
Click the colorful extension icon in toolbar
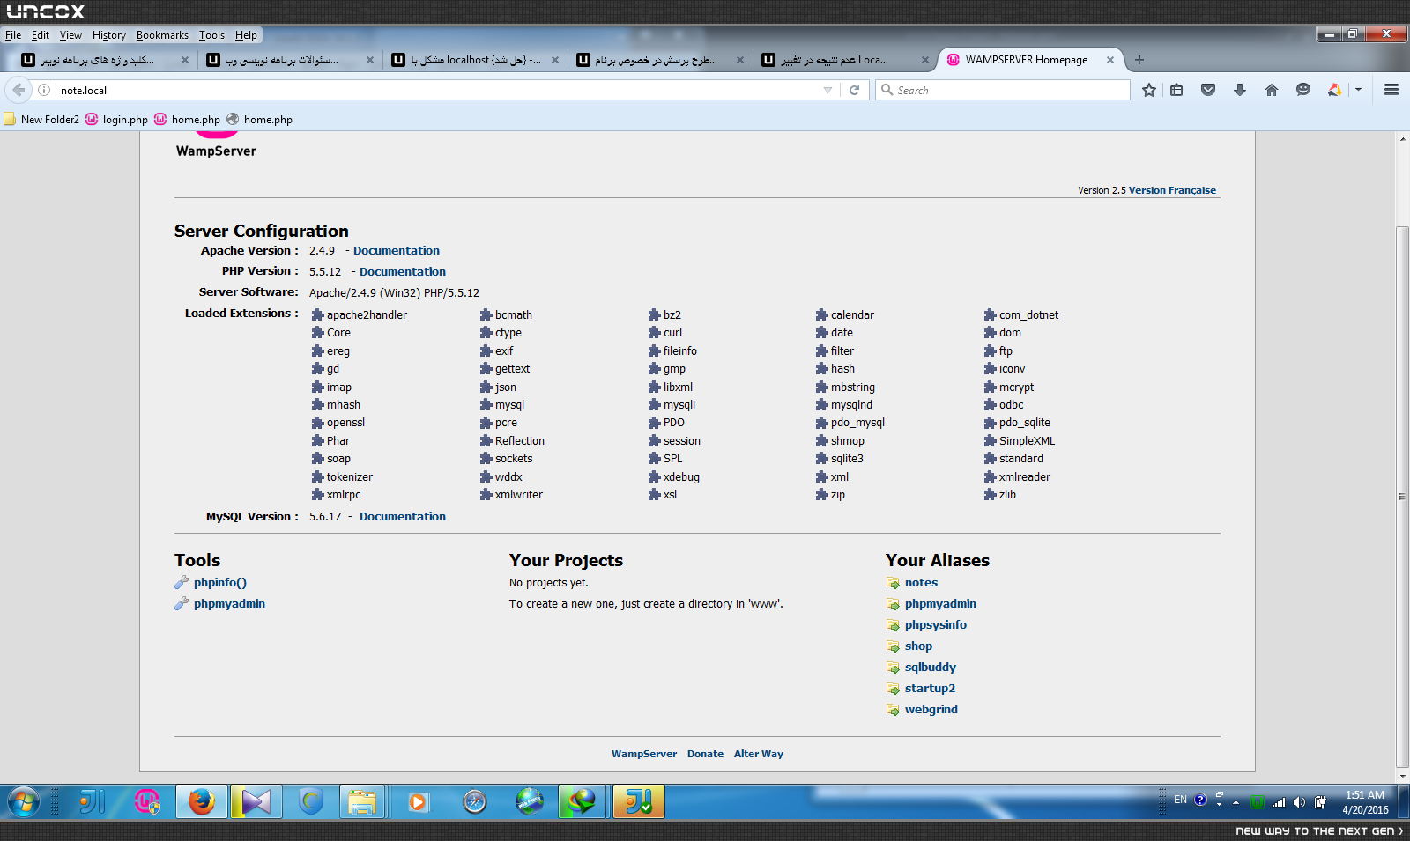(1335, 90)
